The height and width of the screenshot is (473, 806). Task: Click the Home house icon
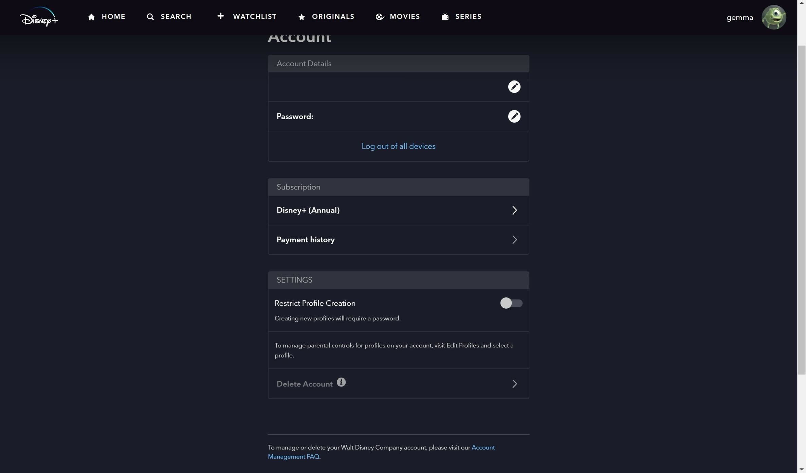[x=91, y=17]
